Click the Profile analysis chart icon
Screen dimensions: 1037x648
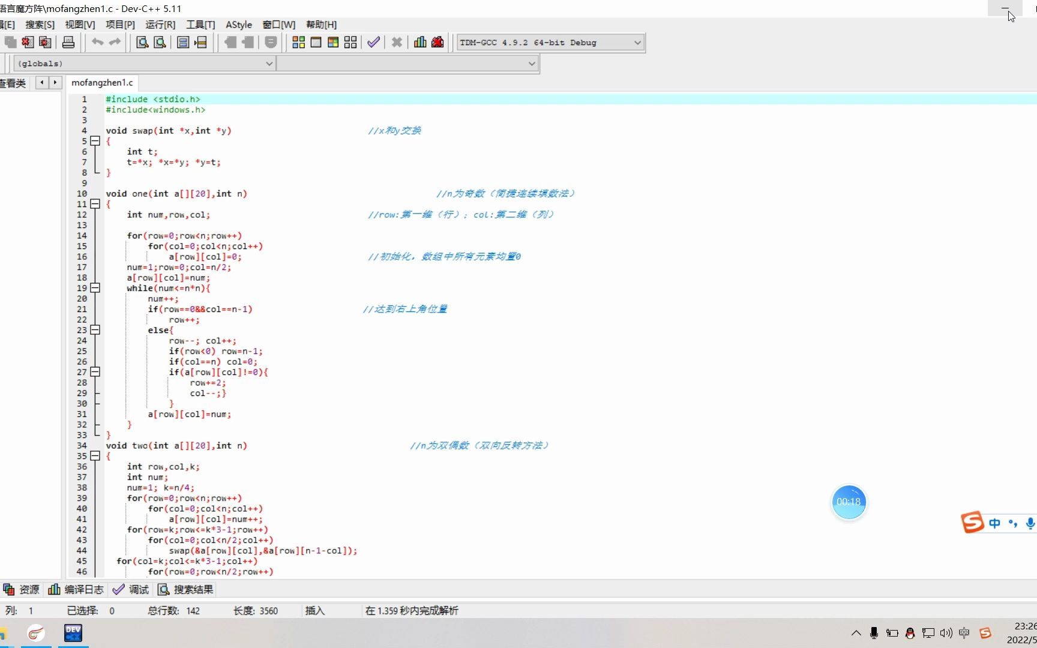[x=420, y=42]
